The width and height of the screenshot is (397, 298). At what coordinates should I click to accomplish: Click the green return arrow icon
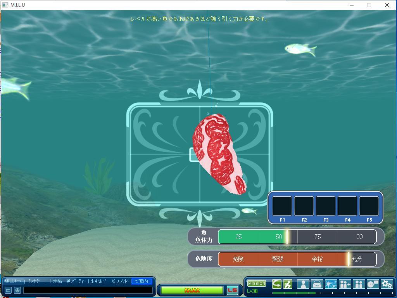pos(277,284)
